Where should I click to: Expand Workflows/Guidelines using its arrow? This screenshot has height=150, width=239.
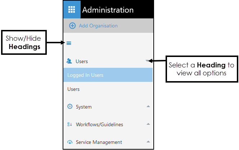tap(148, 124)
